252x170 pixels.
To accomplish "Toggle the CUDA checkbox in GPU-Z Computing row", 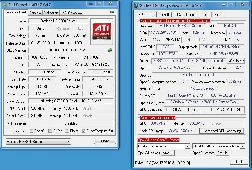I will [50, 131].
